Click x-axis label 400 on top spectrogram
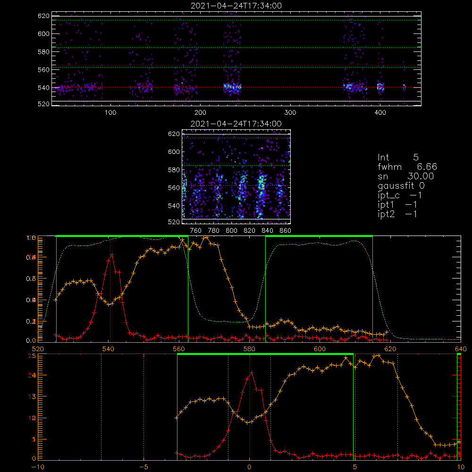472x472 pixels. tap(380, 113)
